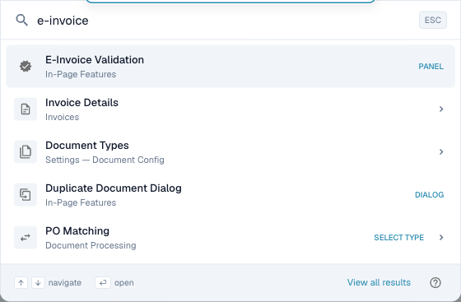Click the magnifier search icon
Screen dimensions: 461x302
coord(21,21)
